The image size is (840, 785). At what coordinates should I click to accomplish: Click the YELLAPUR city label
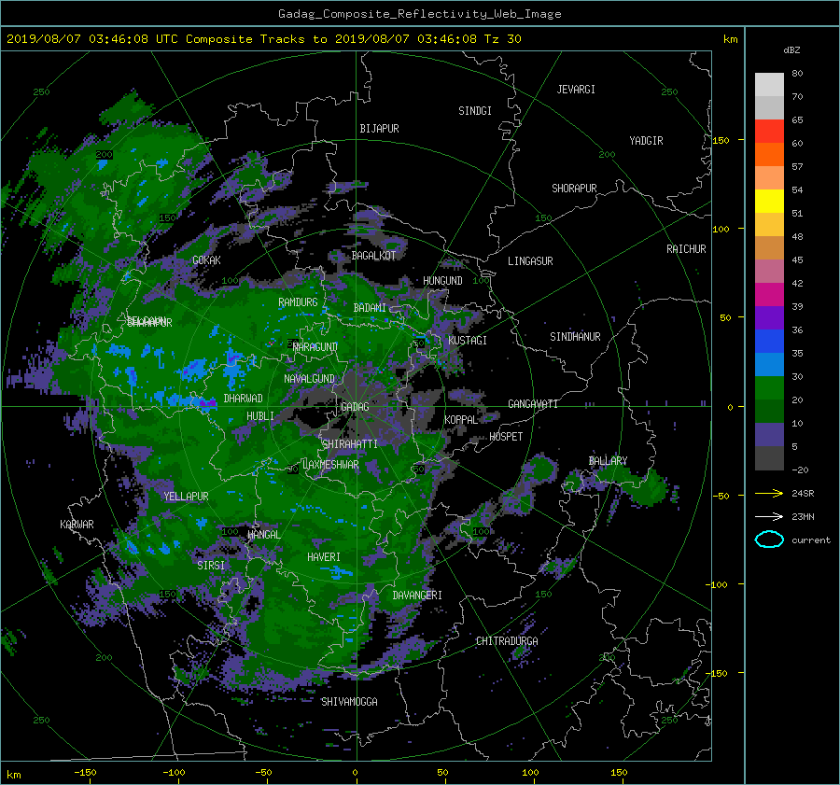click(x=186, y=497)
